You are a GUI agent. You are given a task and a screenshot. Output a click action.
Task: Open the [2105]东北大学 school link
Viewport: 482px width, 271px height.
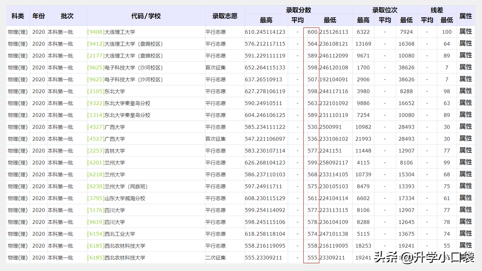click(x=106, y=91)
